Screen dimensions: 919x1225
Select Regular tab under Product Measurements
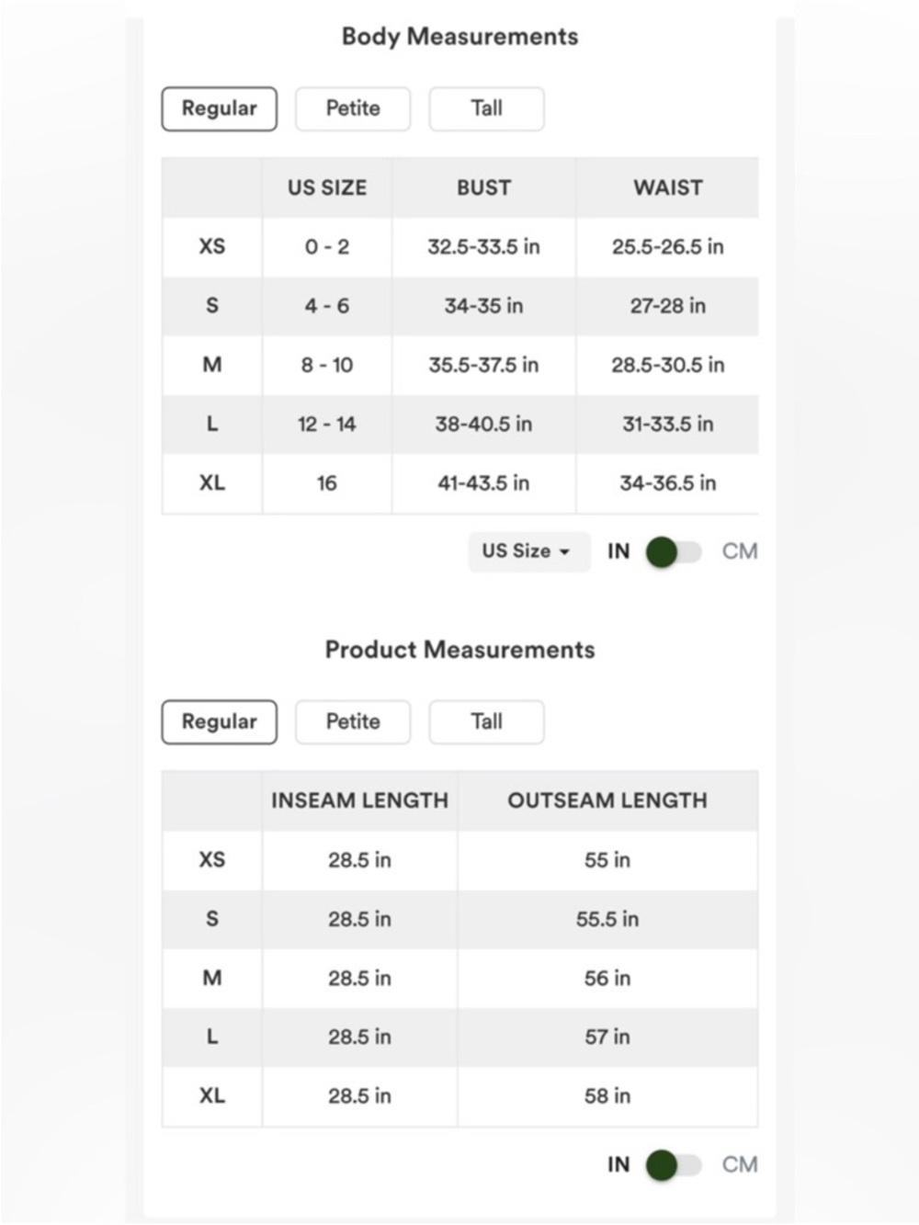(x=219, y=721)
